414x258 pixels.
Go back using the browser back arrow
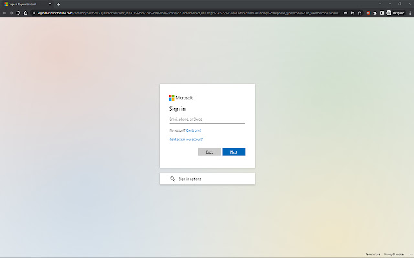5,13
